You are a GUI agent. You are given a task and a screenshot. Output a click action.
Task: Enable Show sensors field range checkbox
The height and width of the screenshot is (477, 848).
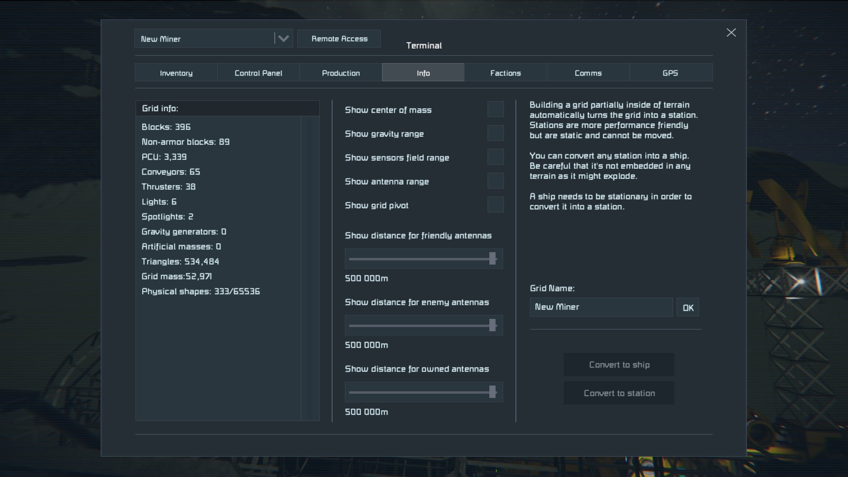496,157
